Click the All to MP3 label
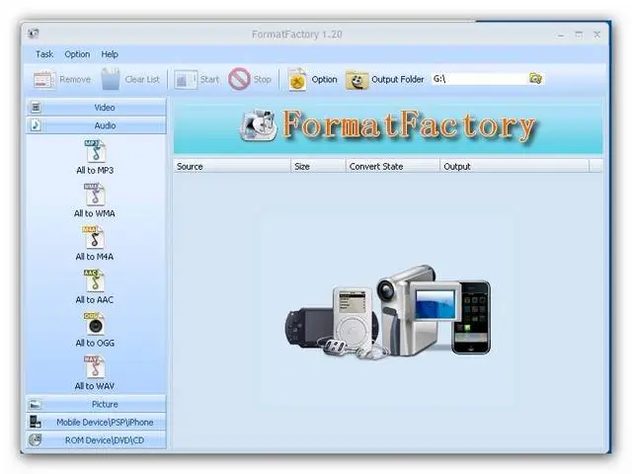Screen dimensions: 632x474 pyautogui.click(x=95, y=170)
